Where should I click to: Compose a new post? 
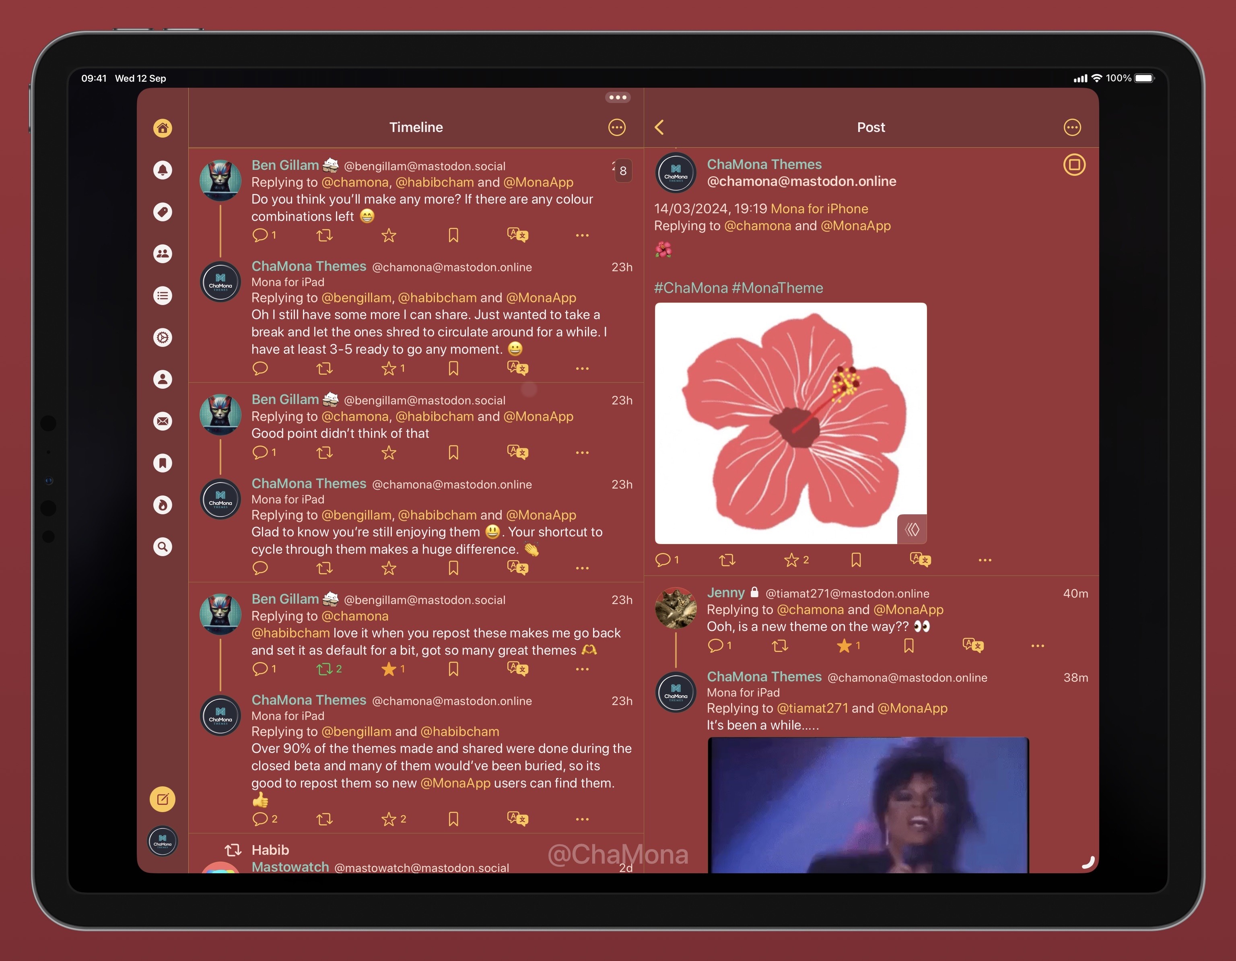pos(163,799)
